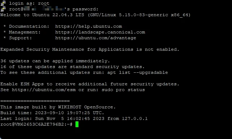Click the root@VM62653C6A2E796B2 shell prompt
This screenshot has width=232, height=139.
pyautogui.click(x=36, y=124)
